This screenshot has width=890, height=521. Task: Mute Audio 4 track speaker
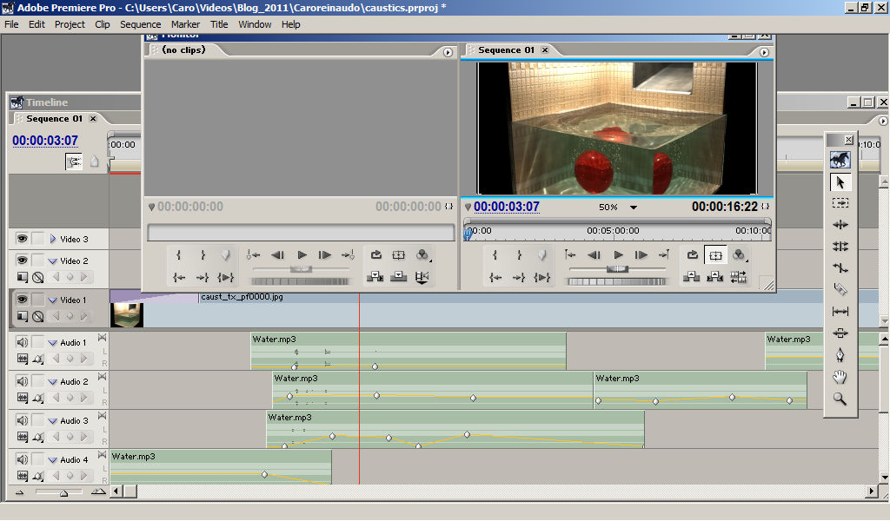(x=22, y=459)
